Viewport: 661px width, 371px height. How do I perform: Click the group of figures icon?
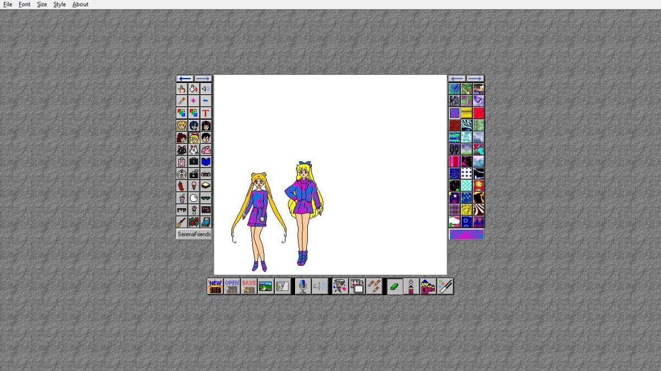pyautogui.click(x=428, y=286)
